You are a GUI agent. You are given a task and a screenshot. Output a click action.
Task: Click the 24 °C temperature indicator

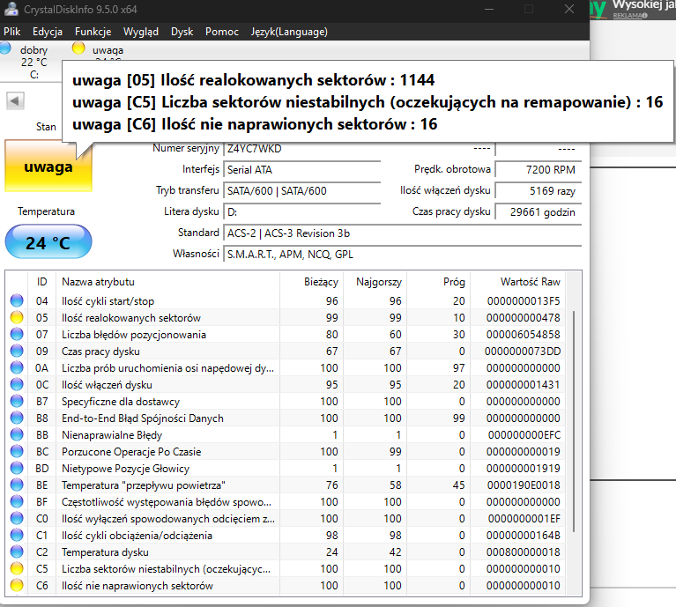[48, 242]
